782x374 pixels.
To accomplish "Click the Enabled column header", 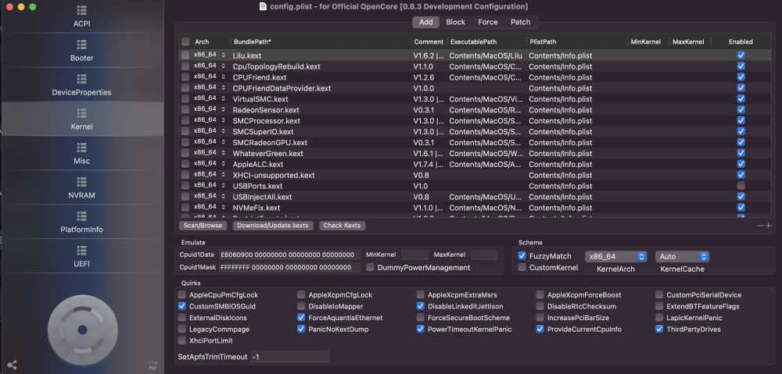I will (x=741, y=42).
